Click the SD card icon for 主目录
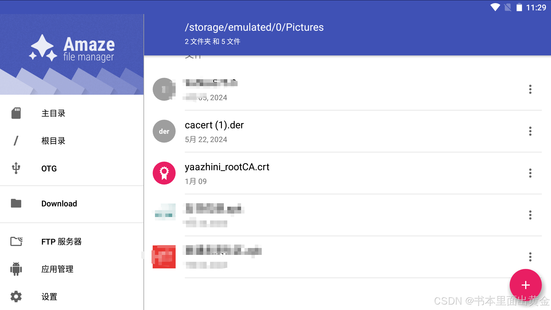Viewport: 551px width, 310px height. (16, 113)
